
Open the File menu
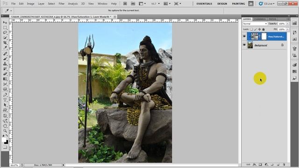click(14, 4)
